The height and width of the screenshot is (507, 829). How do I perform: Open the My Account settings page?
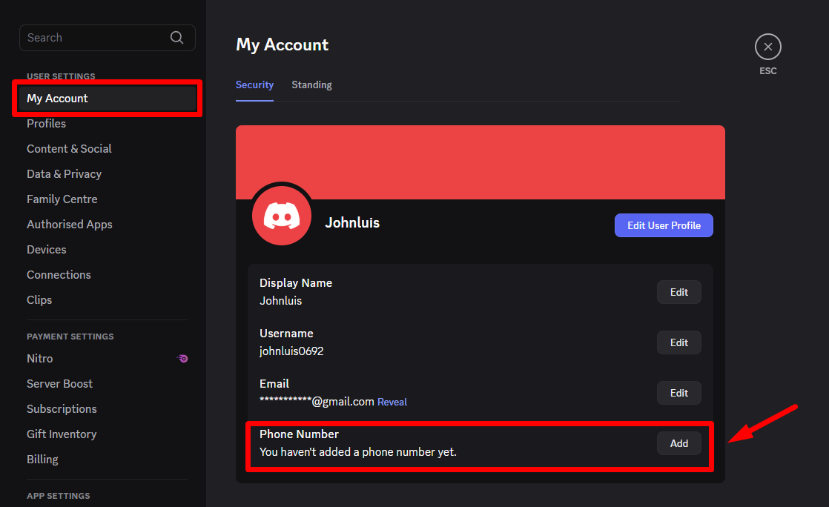tap(108, 99)
